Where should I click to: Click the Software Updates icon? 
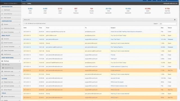click(x=2, y=86)
